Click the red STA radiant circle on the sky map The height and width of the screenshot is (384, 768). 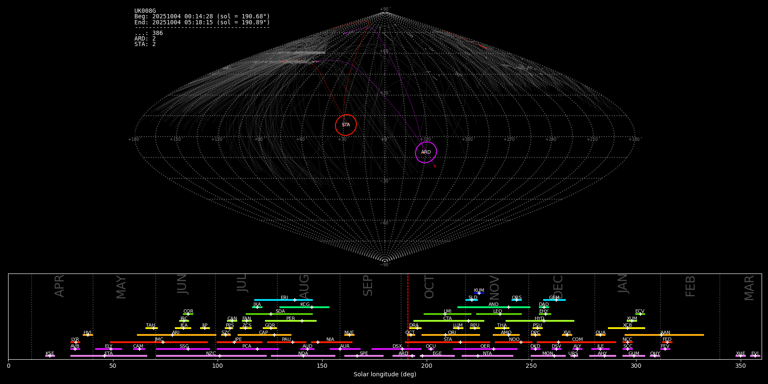tap(346, 125)
